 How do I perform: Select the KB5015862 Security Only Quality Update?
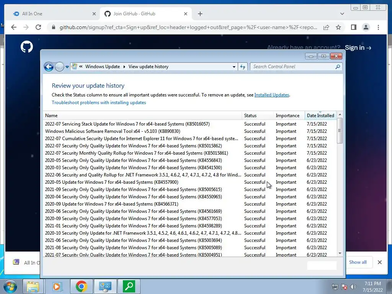(x=189, y=146)
